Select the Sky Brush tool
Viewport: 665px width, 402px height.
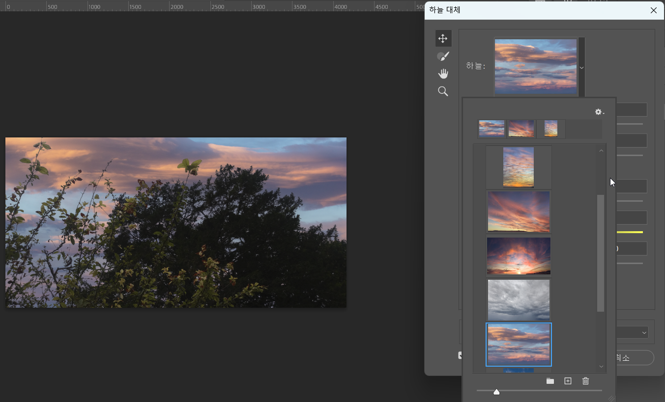coord(443,56)
